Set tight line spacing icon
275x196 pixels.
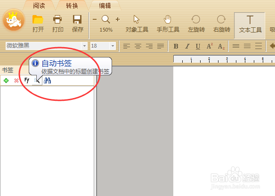[x=236, y=46]
